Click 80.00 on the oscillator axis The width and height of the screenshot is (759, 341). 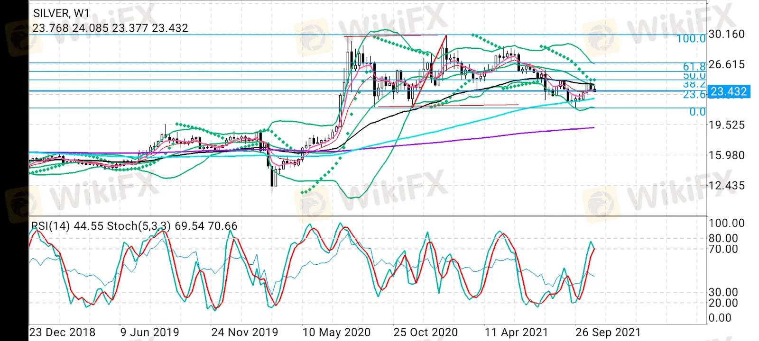[x=723, y=238]
